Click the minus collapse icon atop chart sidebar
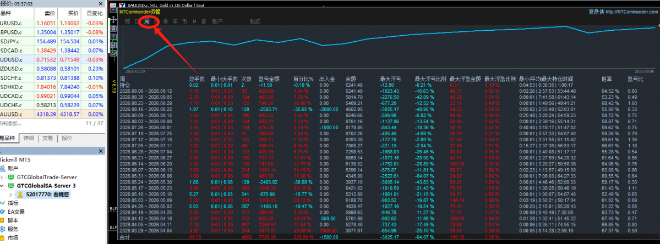This screenshot has width=660, height=244. 113,11
